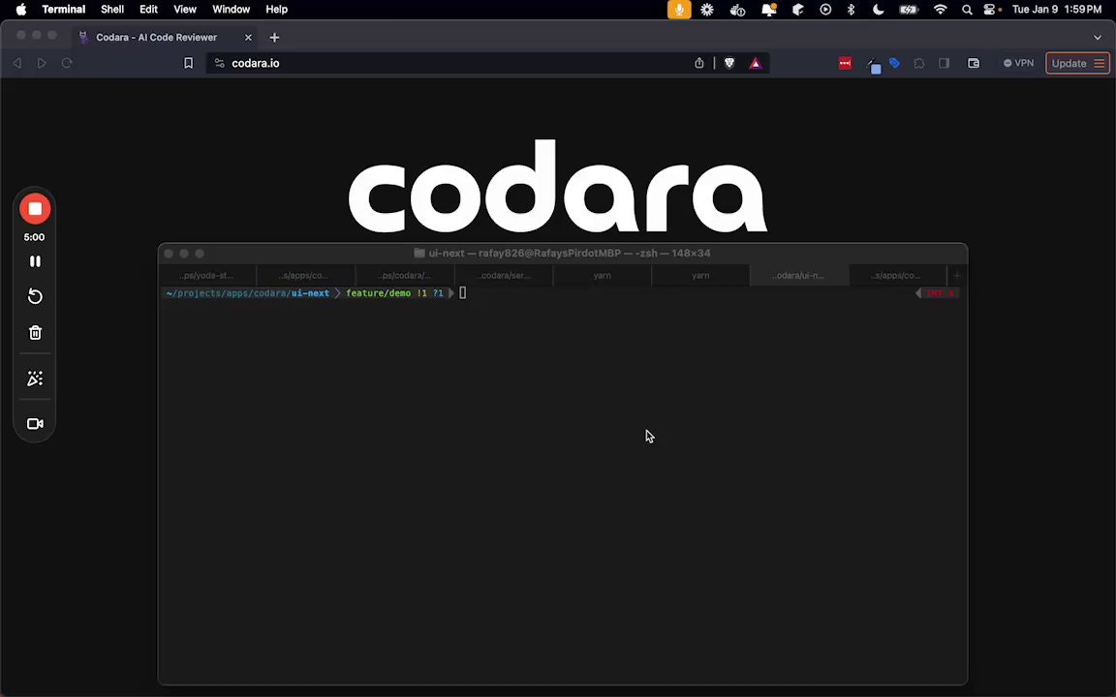Stop the screen recording
The image size is (1116, 697).
pos(35,208)
